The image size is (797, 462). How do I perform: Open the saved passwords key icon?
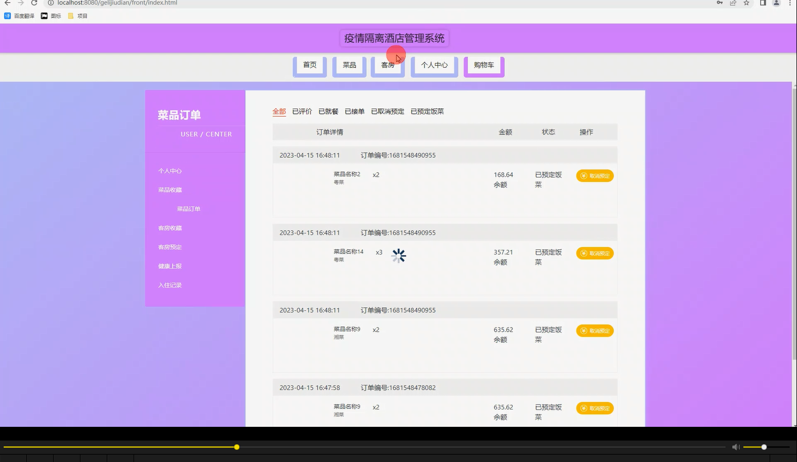(720, 3)
